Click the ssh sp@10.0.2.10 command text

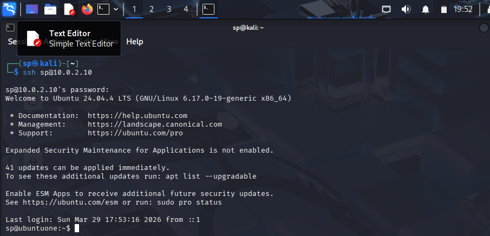pos(57,73)
